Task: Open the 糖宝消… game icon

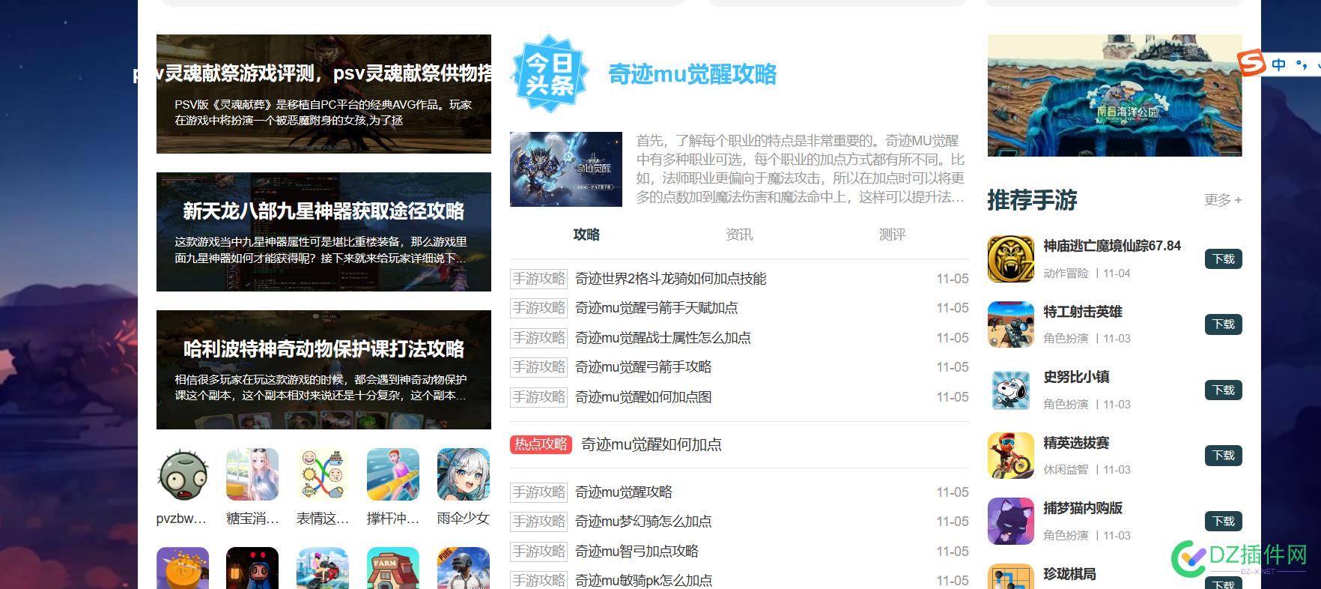Action: pyautogui.click(x=252, y=474)
